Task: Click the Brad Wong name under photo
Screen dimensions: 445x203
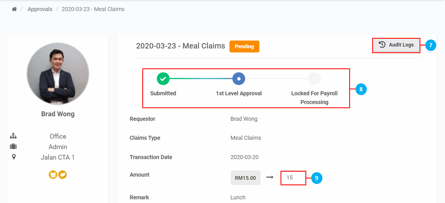Action: click(x=58, y=114)
